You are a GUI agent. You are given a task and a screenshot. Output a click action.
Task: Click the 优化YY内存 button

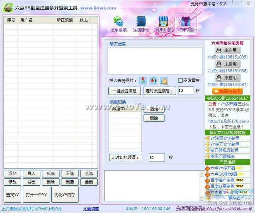tap(65, 195)
